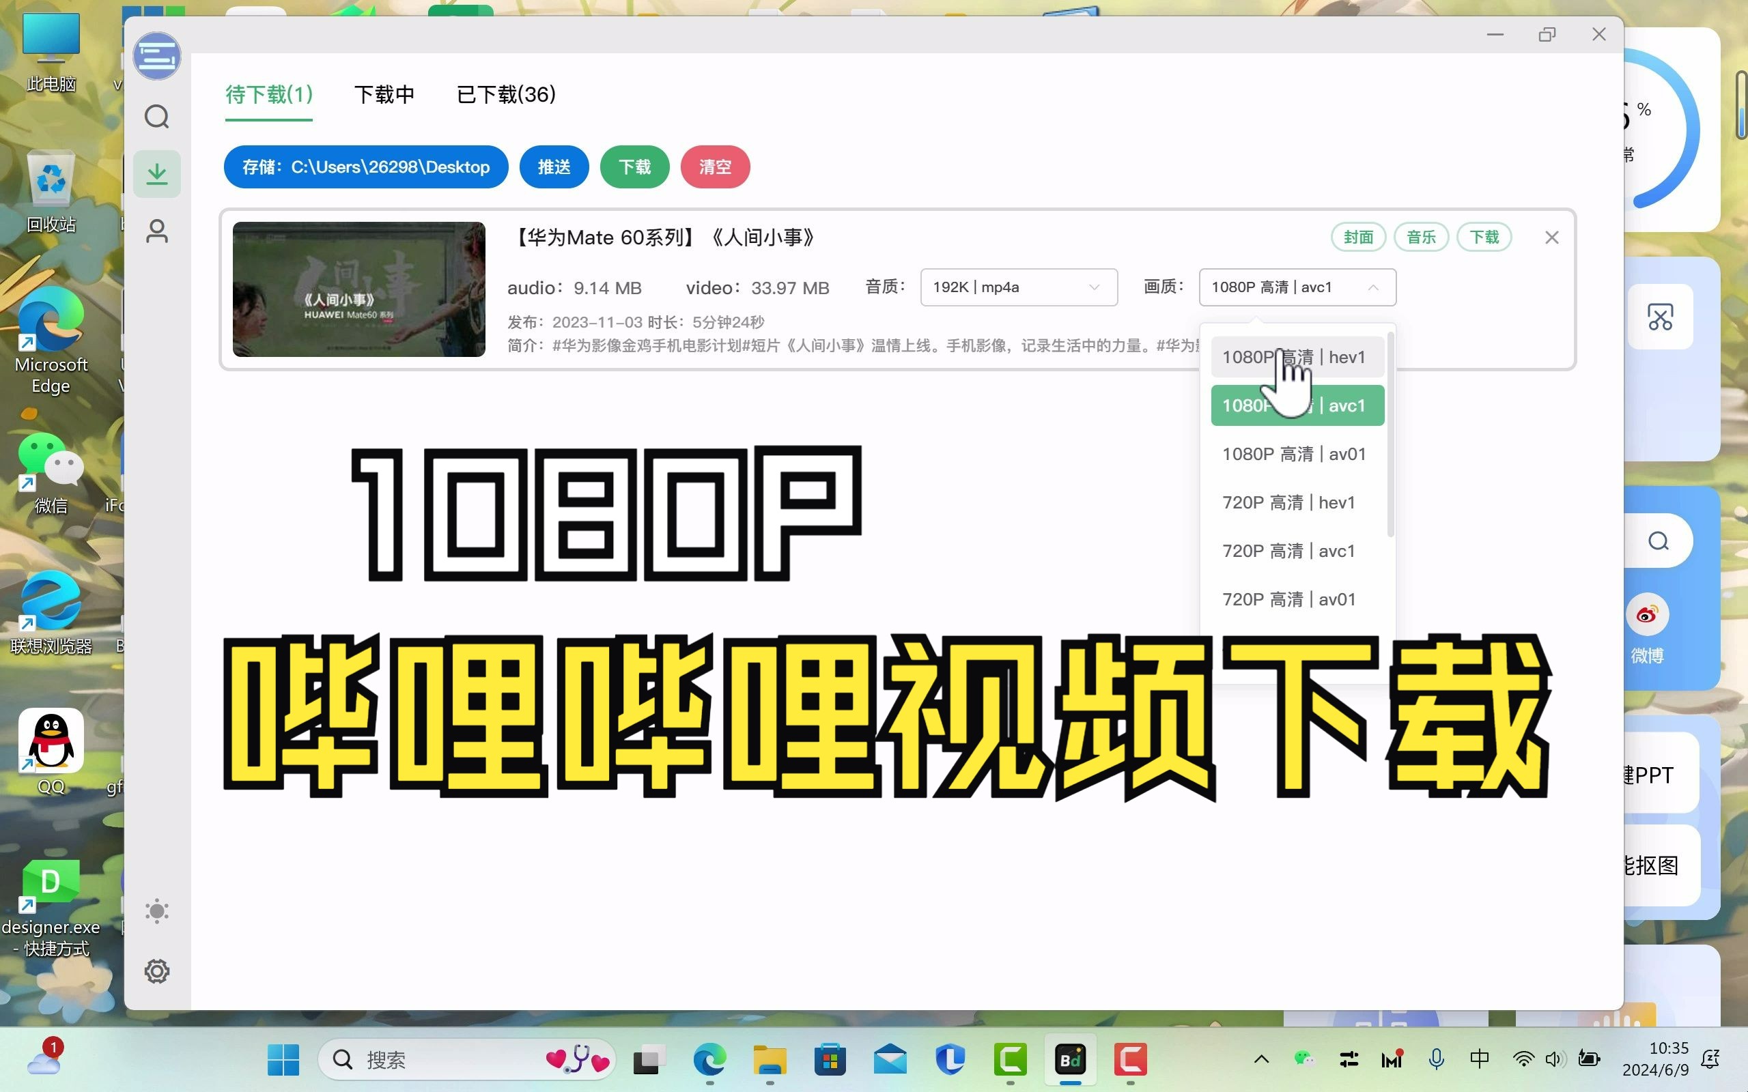Screen dimensions: 1748x1092
Task: Switch to the 下载中 tab
Action: click(x=384, y=95)
